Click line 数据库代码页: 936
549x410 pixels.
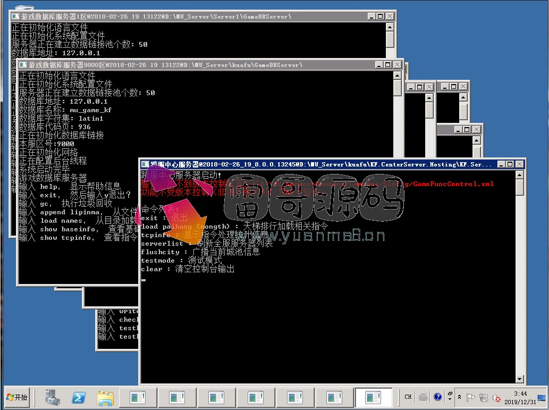pos(55,127)
